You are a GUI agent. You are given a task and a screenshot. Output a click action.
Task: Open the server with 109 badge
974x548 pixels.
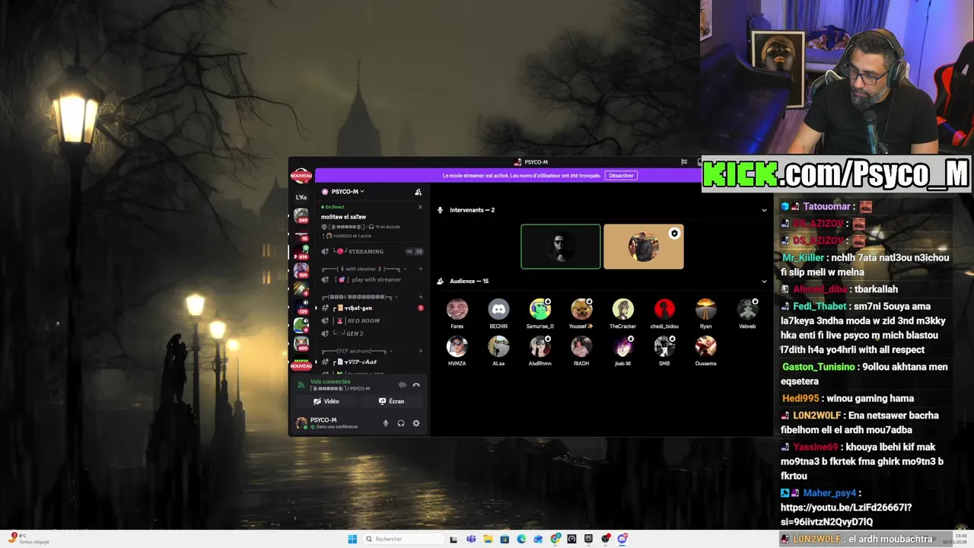(x=301, y=271)
